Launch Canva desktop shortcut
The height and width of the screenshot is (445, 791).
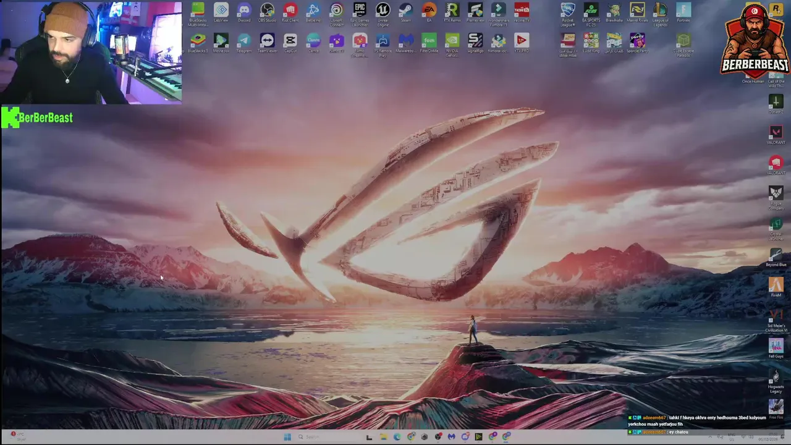pos(313,43)
